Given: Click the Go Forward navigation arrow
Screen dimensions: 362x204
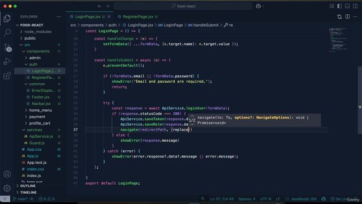Looking at the screenshot, I should click(x=108, y=6).
